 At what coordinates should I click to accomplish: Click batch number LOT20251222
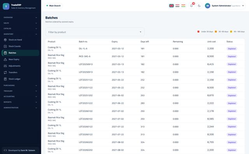(x=86, y=103)
